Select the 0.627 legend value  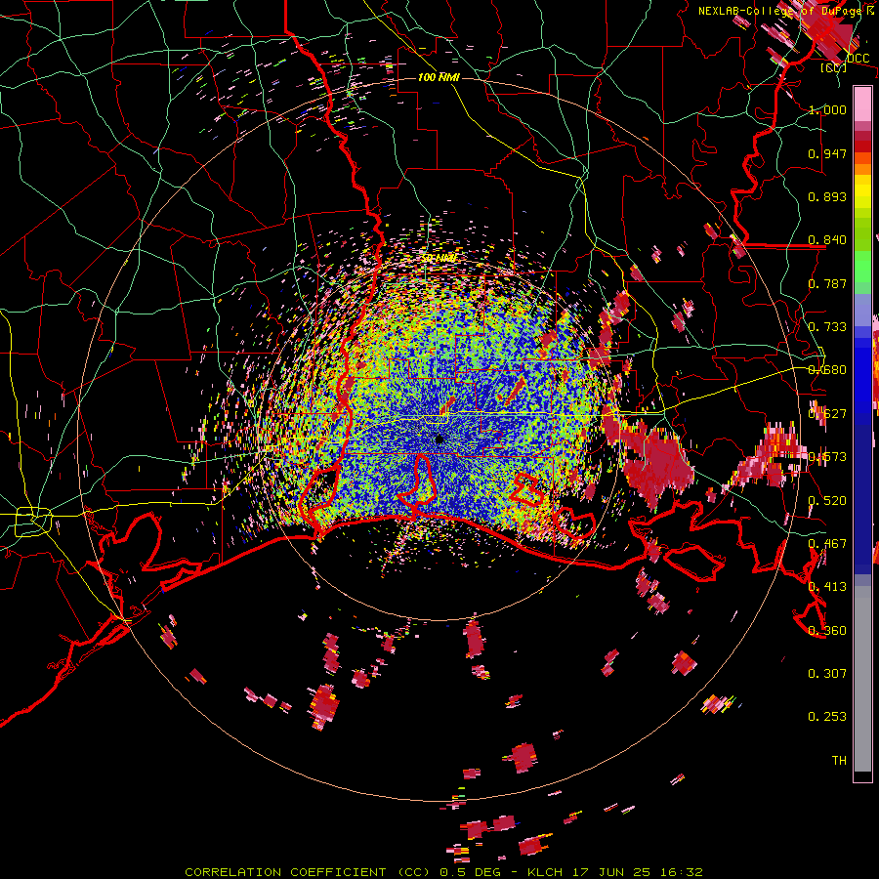[x=827, y=414]
